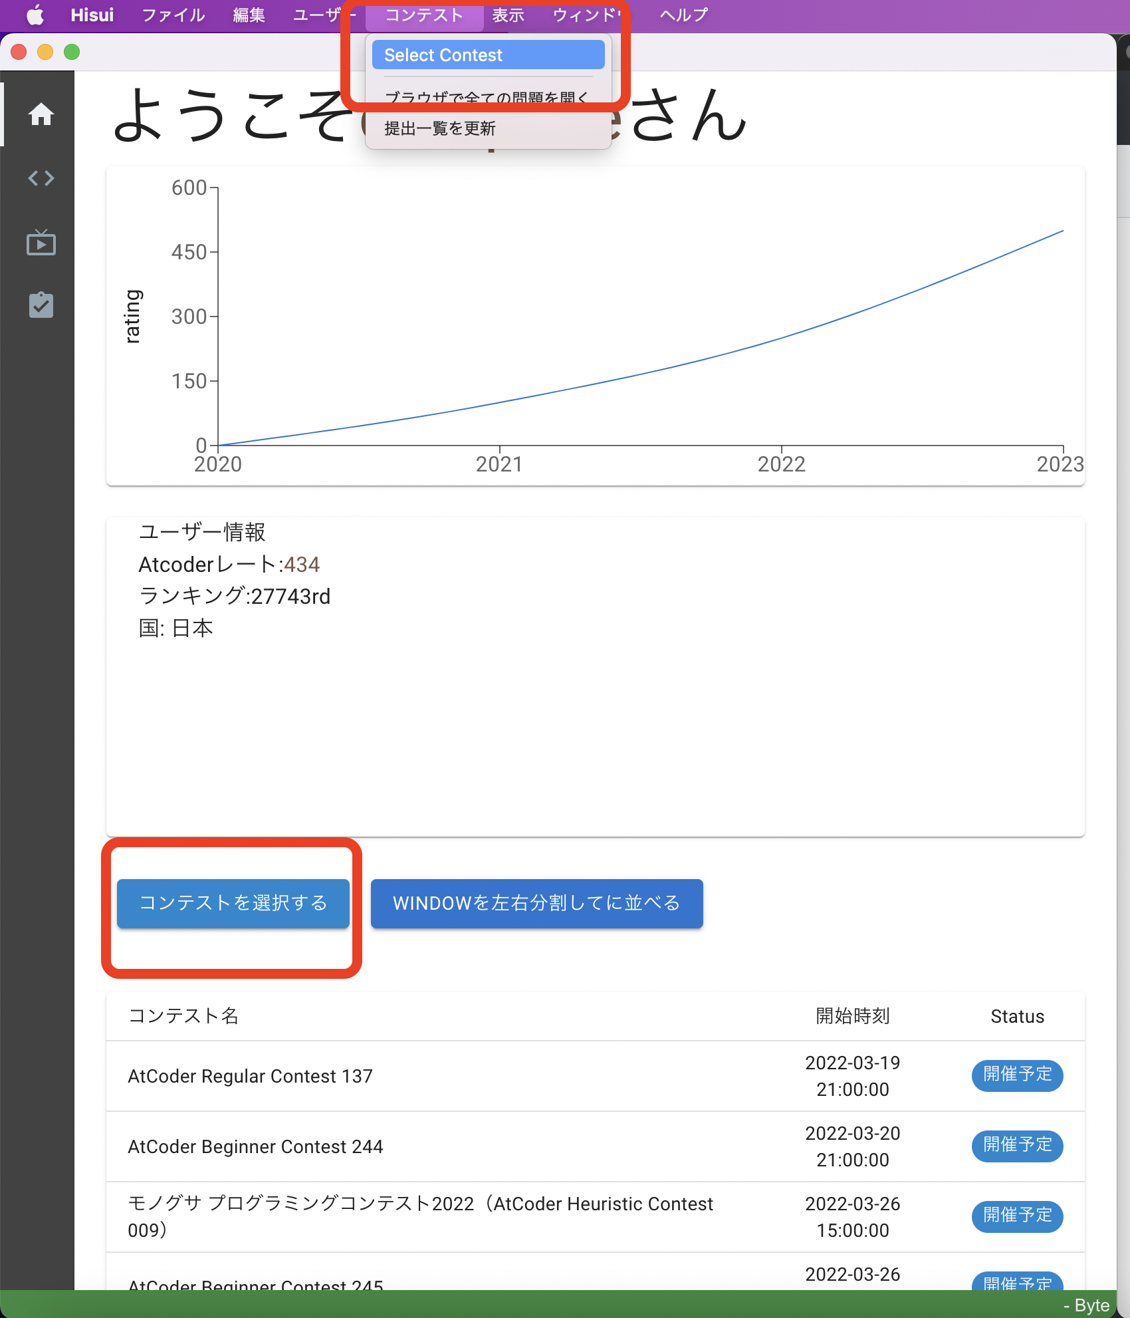Click the Atcoderレート value 434
Viewport: 1130px width, 1318px height.
coord(302,565)
